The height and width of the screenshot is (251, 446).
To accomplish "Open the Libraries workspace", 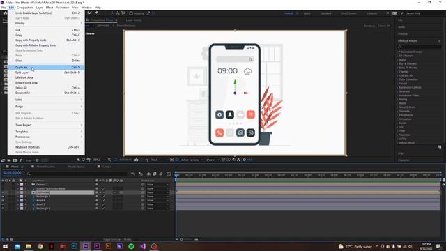I will pyautogui.click(x=371, y=13).
